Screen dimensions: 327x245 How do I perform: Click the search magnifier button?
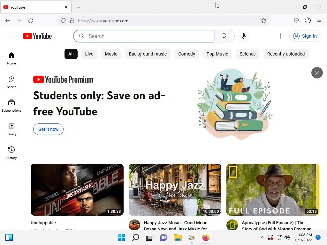[x=224, y=36]
